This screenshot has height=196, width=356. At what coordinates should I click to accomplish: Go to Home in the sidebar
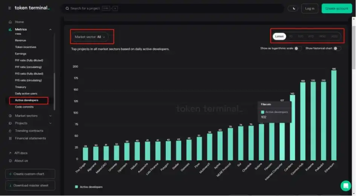(x=19, y=22)
